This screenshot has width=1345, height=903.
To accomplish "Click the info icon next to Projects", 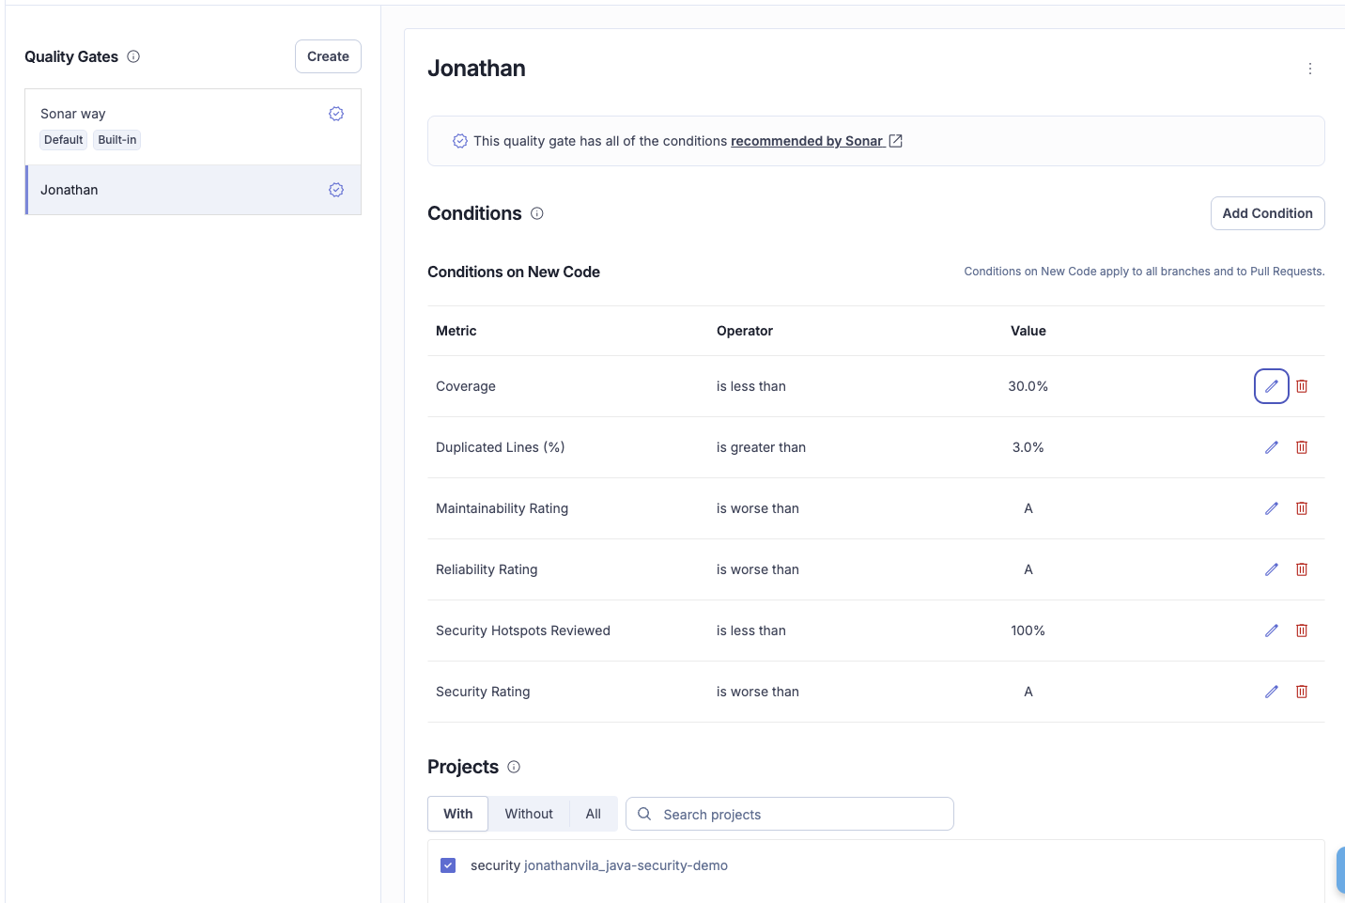I will tap(514, 767).
